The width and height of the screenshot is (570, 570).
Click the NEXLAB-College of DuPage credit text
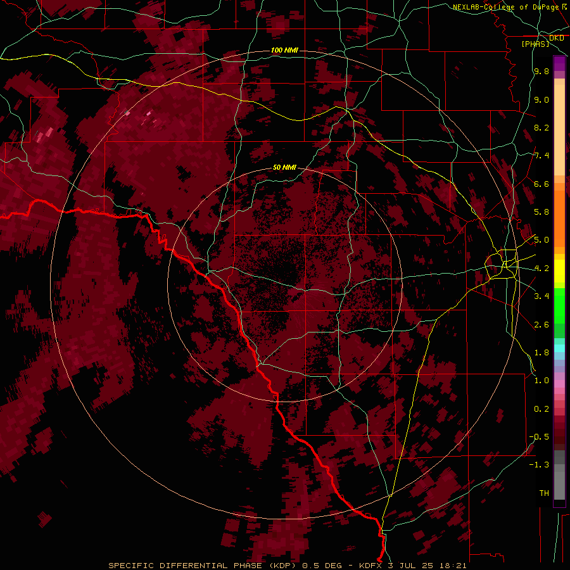tap(506, 7)
